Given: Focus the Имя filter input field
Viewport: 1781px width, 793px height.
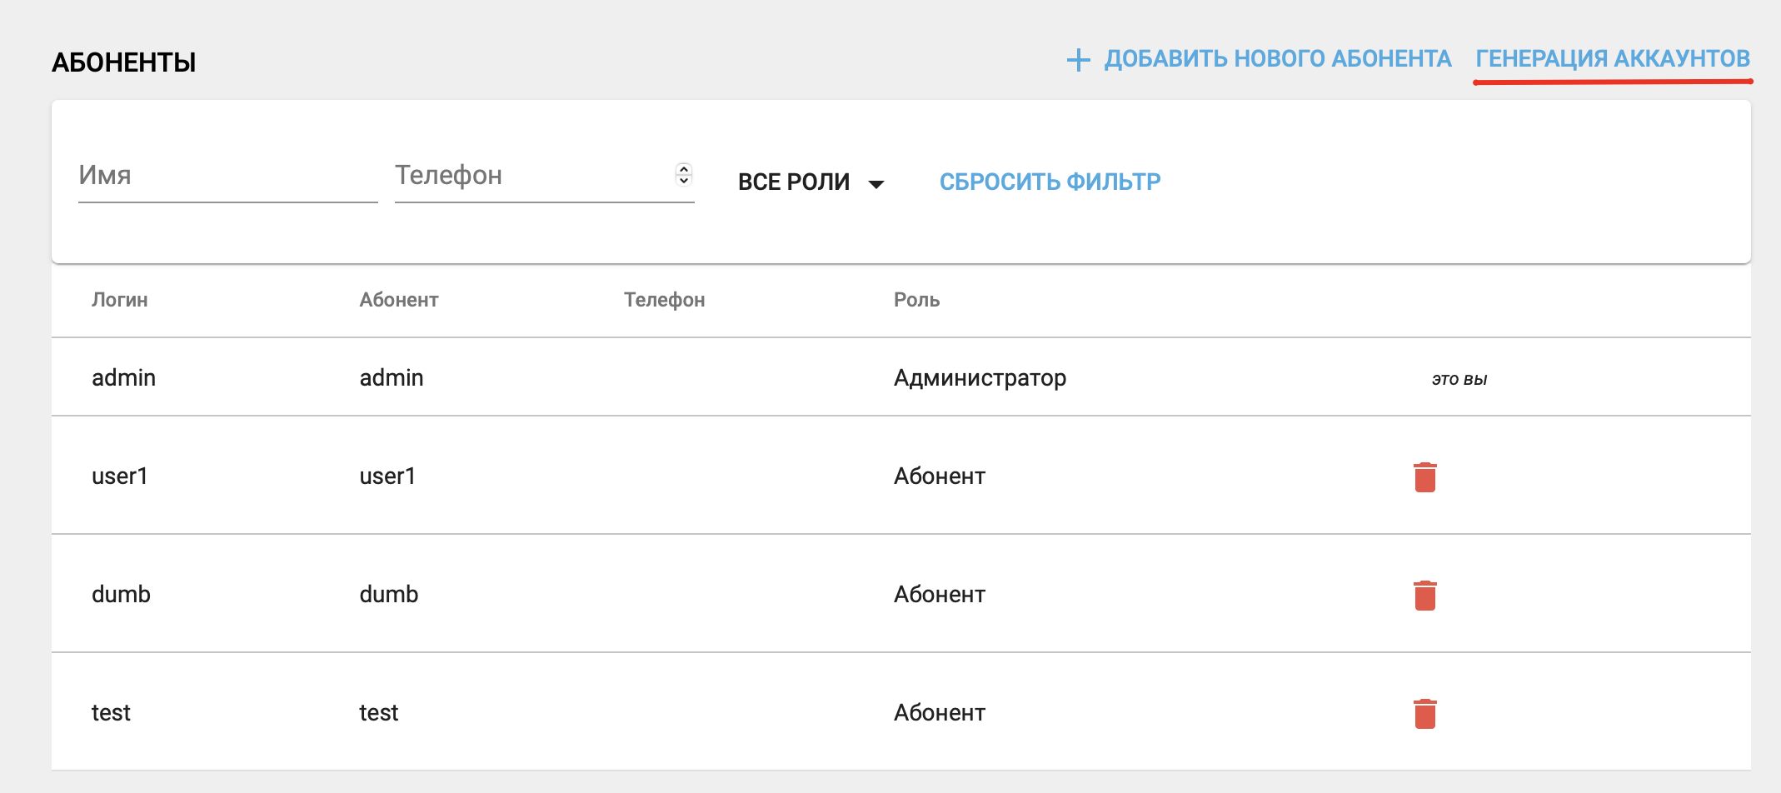Looking at the screenshot, I should click(227, 176).
